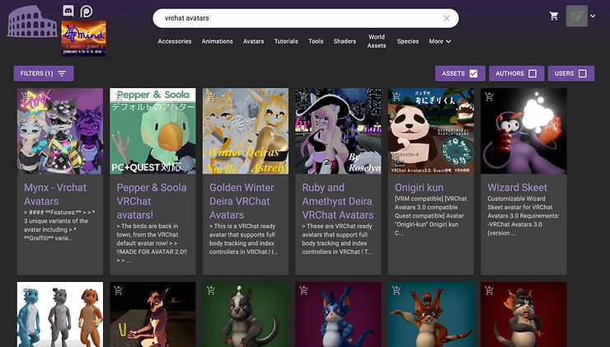610x347 pixels.
Task: View the Wizard Skeet thumbnail
Action: [x=523, y=131]
